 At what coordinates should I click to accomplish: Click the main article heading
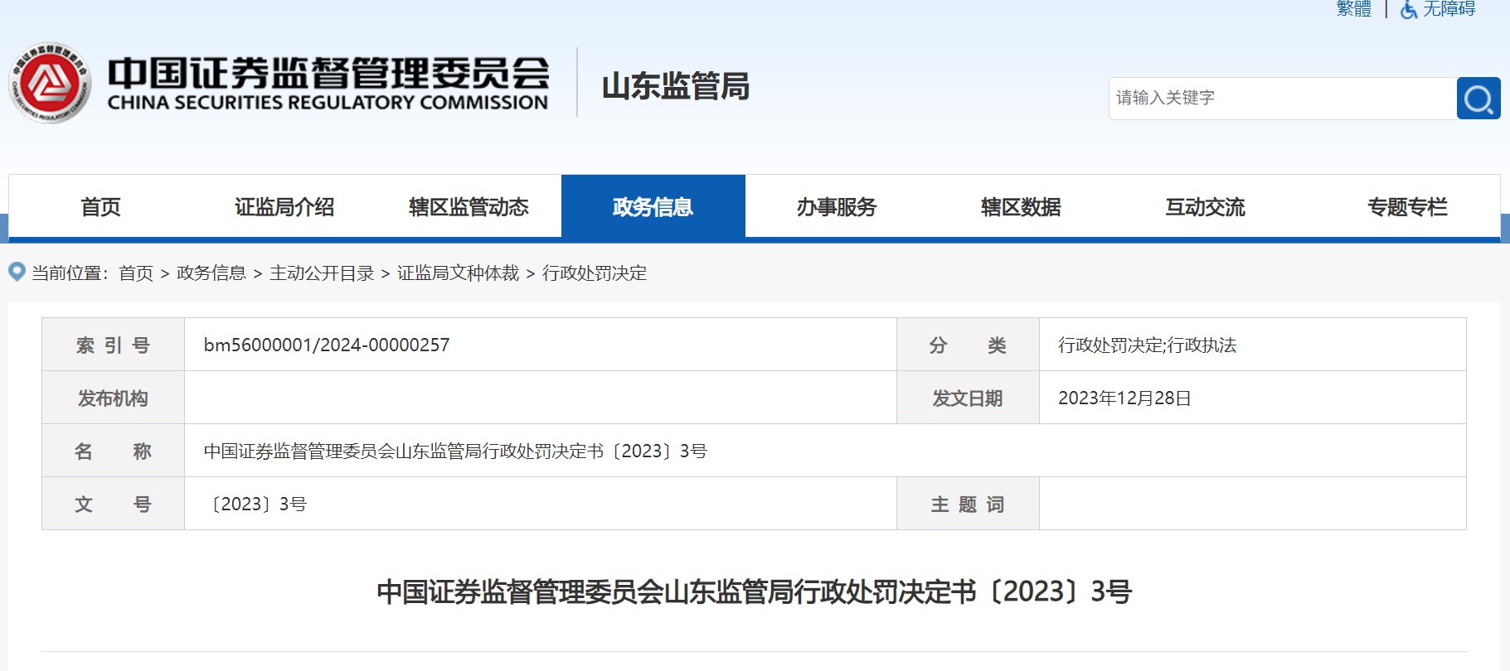(x=754, y=591)
